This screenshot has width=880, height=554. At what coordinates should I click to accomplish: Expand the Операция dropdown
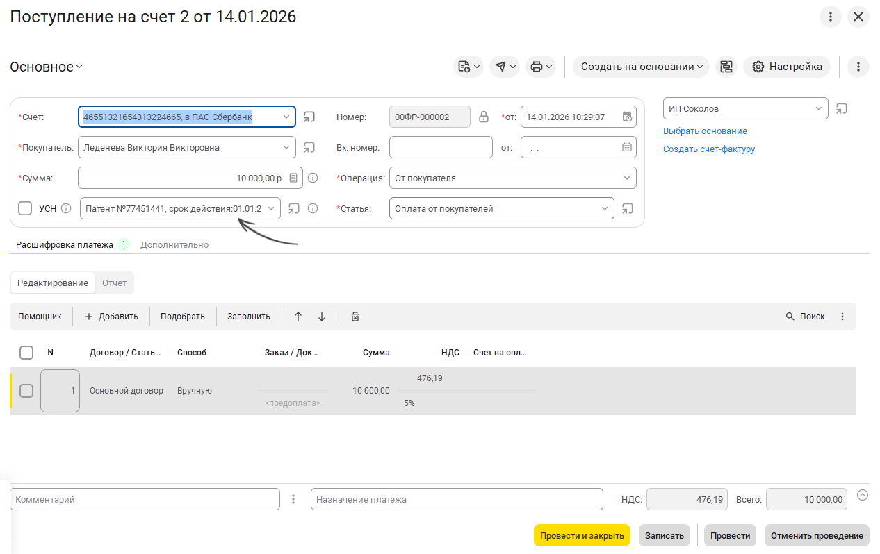pyautogui.click(x=626, y=178)
